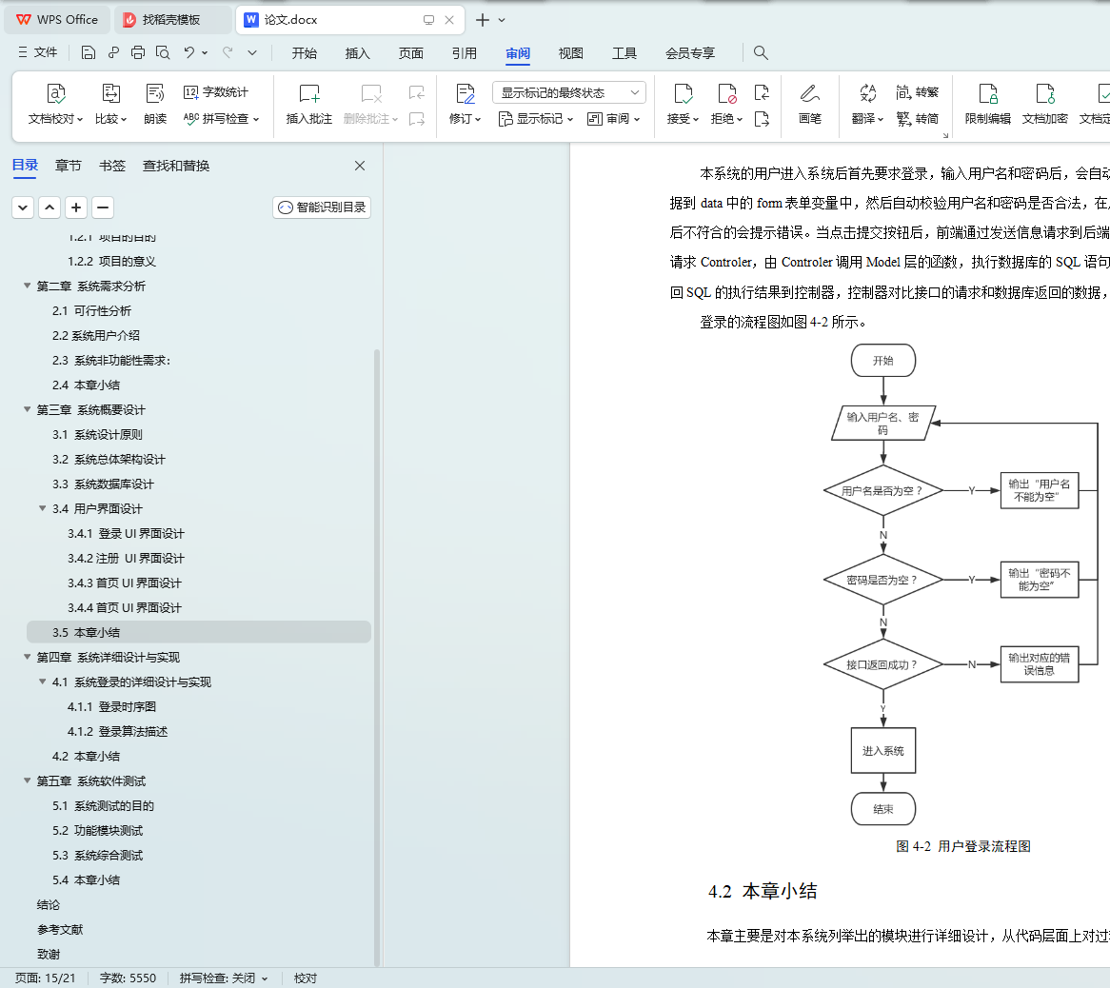Image resolution: width=1110 pixels, height=988 pixels.
Task: Click 接受 accept change icon
Action: pos(684,94)
